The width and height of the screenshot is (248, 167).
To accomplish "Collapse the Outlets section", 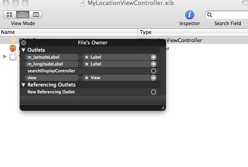I will tap(23, 50).
